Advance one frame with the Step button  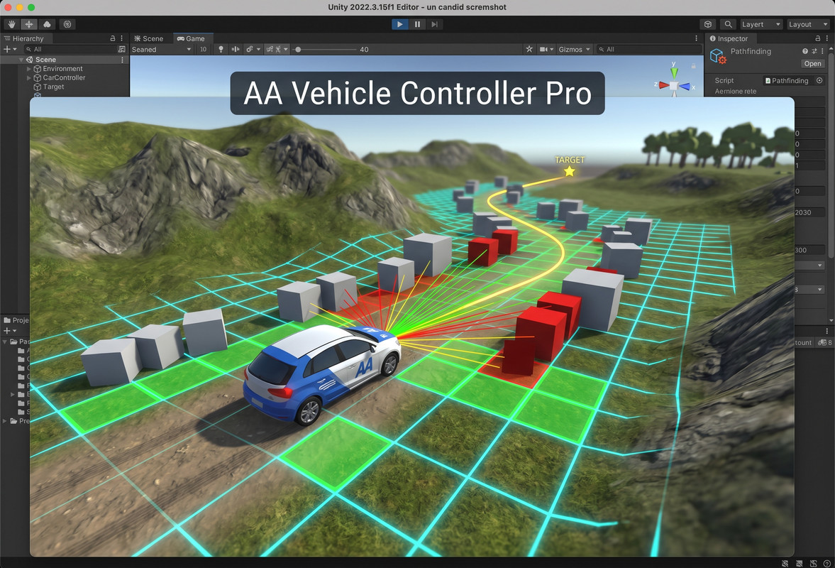click(435, 24)
